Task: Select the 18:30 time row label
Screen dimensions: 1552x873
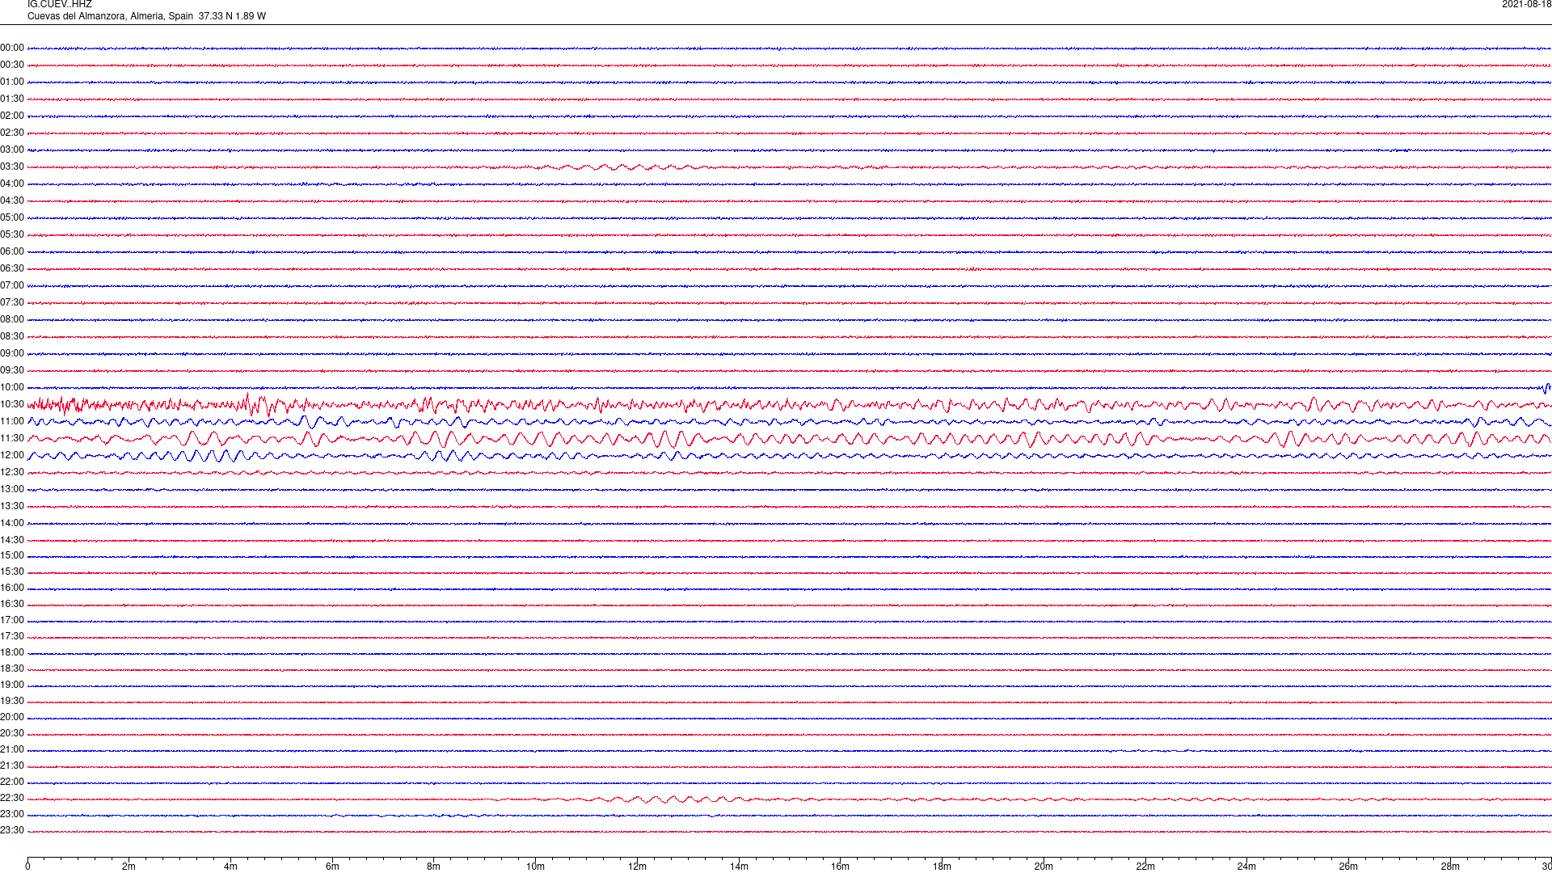Action: tap(12, 668)
